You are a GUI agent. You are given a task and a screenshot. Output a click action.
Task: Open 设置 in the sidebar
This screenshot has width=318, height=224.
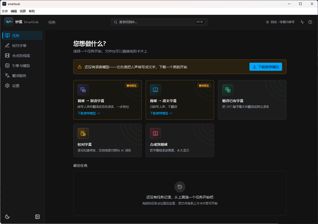(22, 86)
